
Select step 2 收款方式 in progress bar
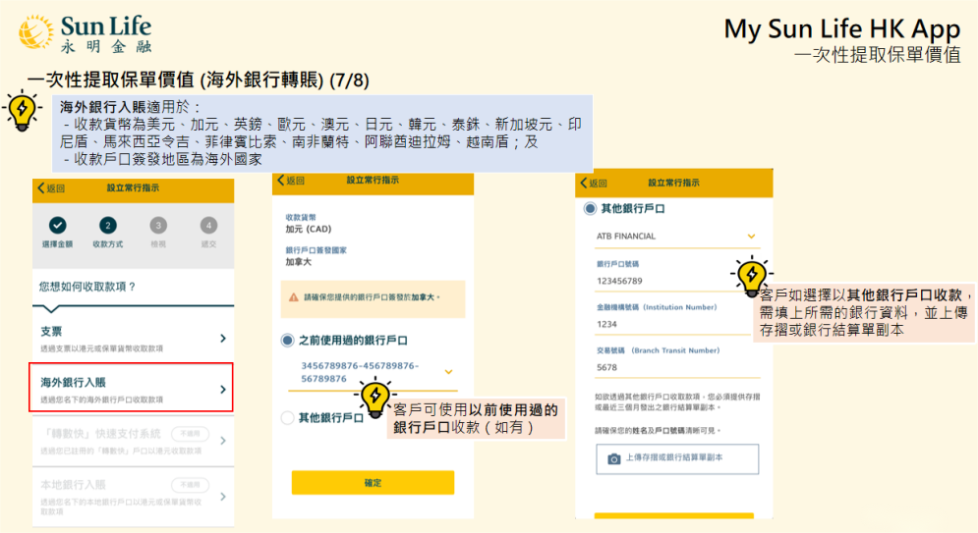pyautogui.click(x=107, y=226)
